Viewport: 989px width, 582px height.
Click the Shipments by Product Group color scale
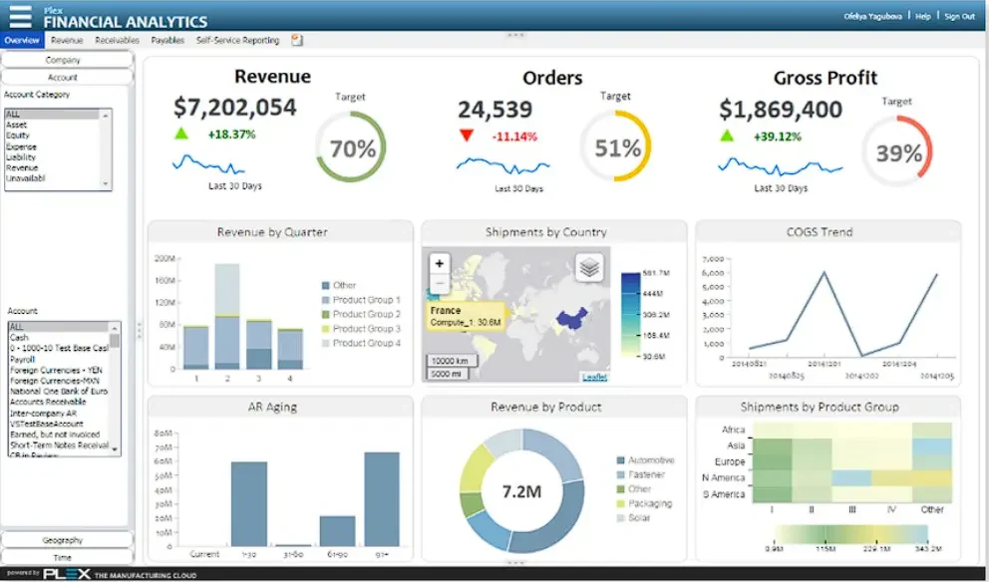[851, 535]
